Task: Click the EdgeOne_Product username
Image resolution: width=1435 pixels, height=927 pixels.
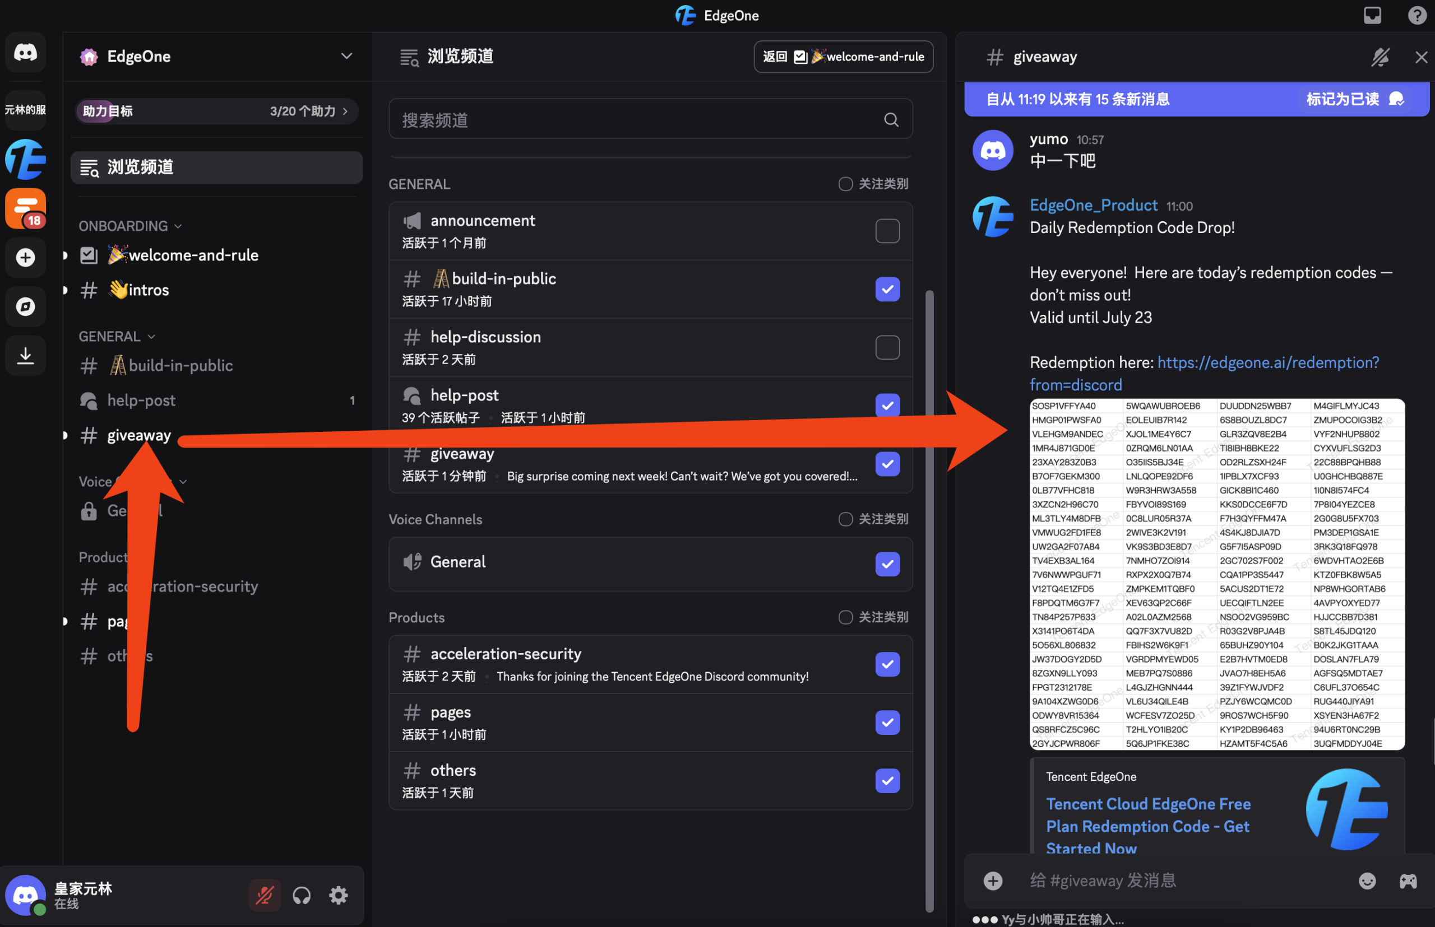Action: [x=1093, y=205]
